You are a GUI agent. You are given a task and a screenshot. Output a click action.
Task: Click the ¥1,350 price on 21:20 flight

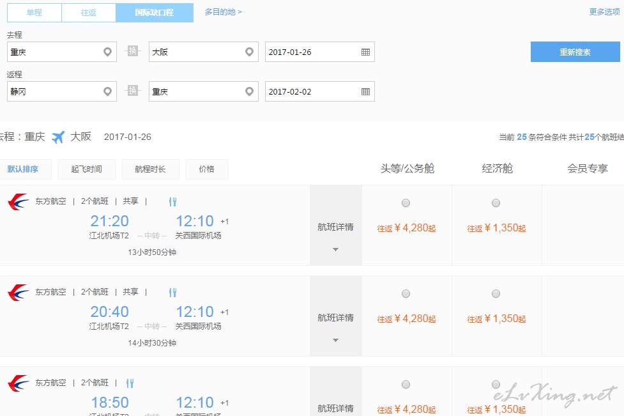pos(496,228)
